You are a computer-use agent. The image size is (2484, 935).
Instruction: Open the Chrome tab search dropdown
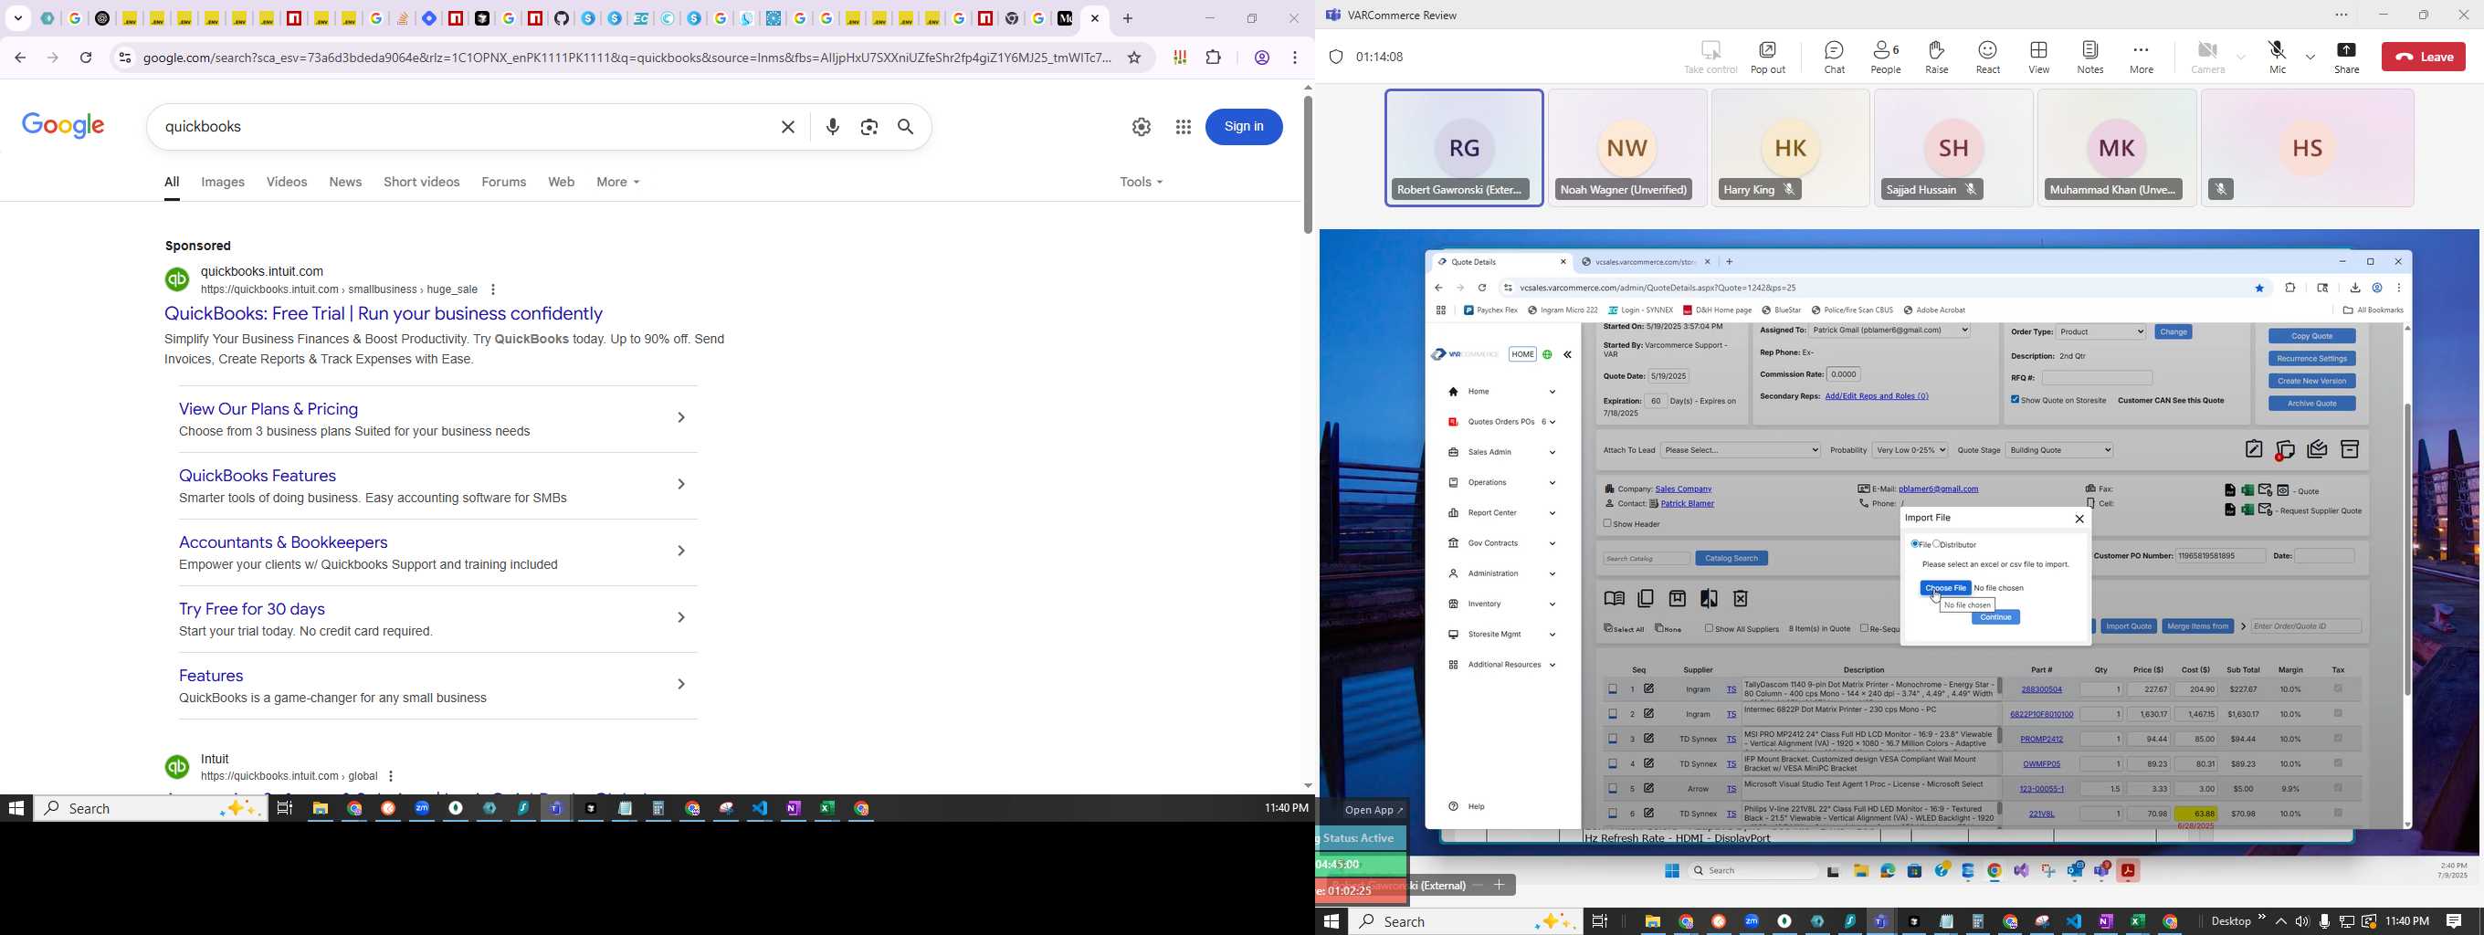pos(18,18)
